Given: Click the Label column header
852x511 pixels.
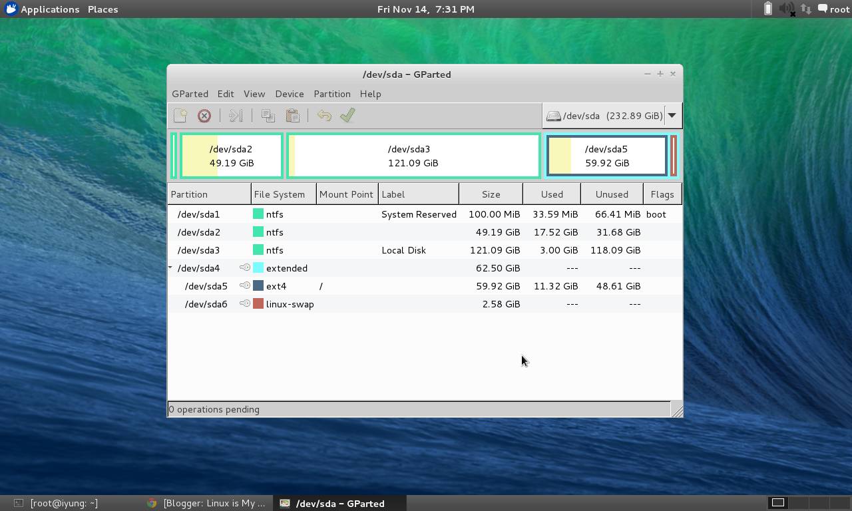Looking at the screenshot, I should pos(419,194).
